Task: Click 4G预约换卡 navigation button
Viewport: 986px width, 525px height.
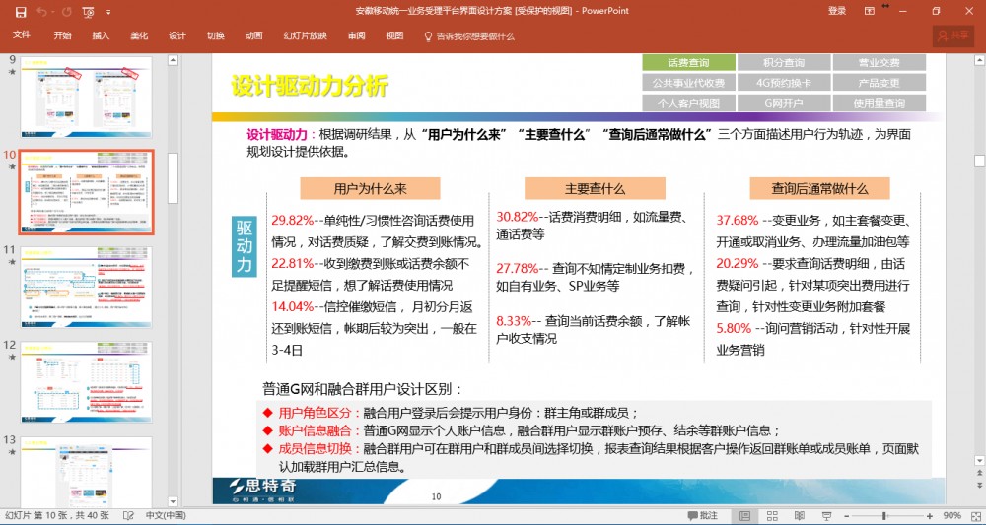Action: pos(784,83)
